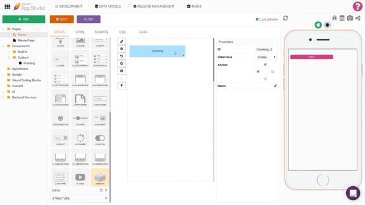Select the UI Select component
Image resolution: width=365 pixels, height=205 pixels.
(60, 139)
